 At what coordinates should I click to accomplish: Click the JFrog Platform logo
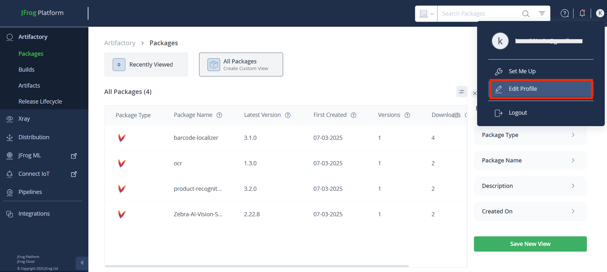pos(42,13)
